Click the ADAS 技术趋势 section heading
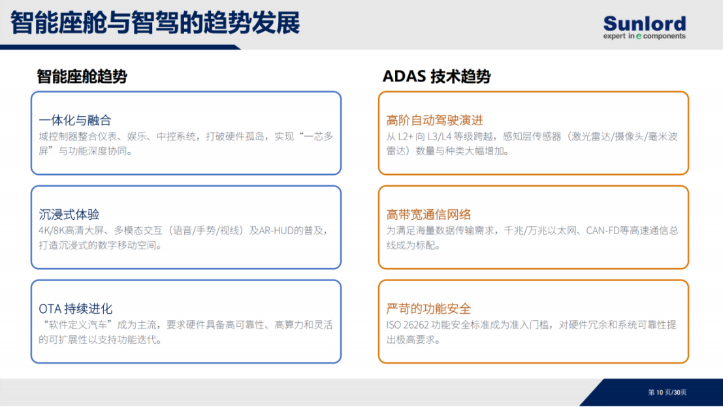 436,76
